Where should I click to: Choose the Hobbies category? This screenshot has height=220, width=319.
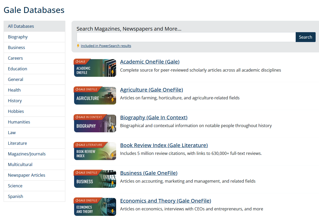[x=34, y=111]
